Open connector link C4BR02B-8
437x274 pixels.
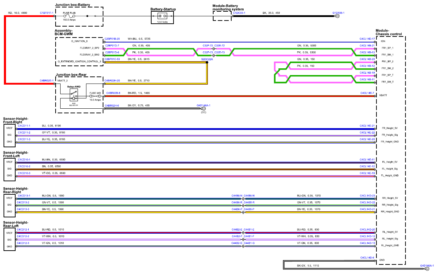tap(113, 93)
